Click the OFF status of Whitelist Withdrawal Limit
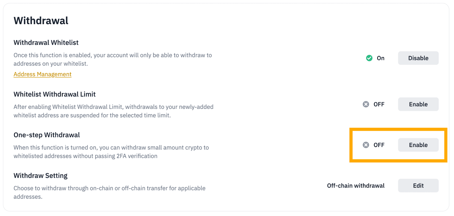This screenshot has width=454, height=216. [x=379, y=104]
